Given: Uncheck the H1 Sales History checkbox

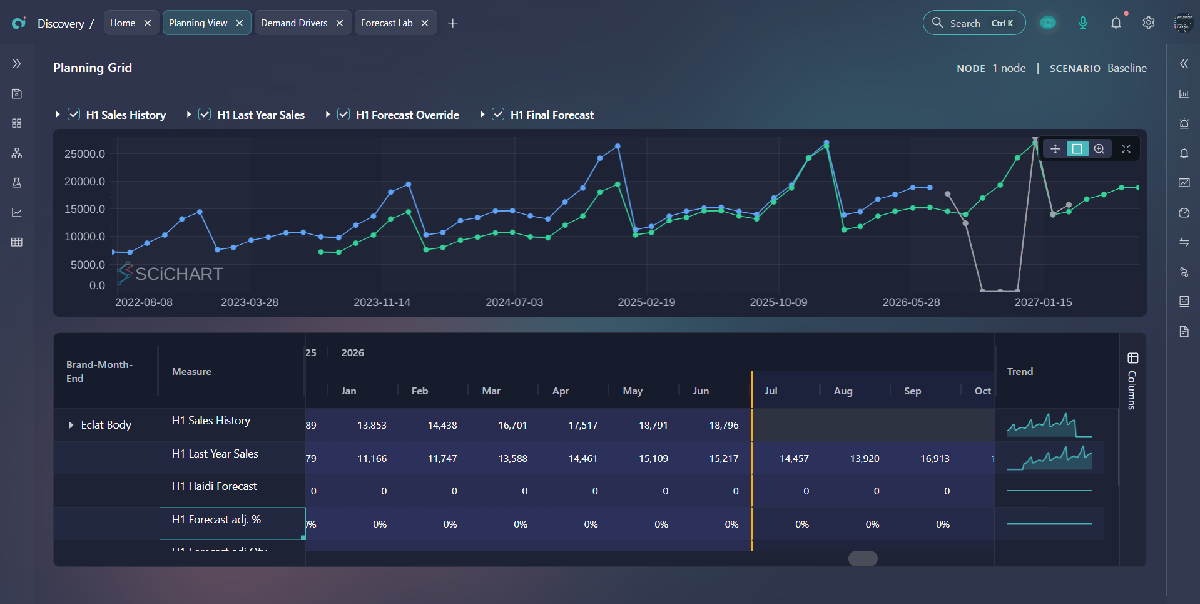Looking at the screenshot, I should pos(74,115).
